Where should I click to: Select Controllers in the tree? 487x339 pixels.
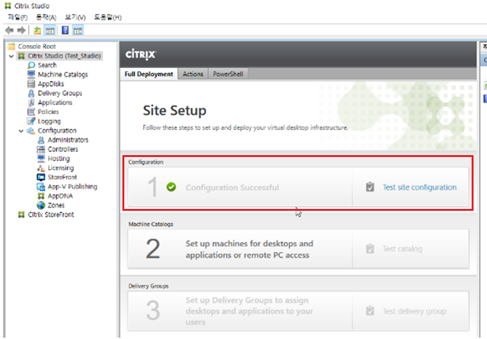coord(63,149)
